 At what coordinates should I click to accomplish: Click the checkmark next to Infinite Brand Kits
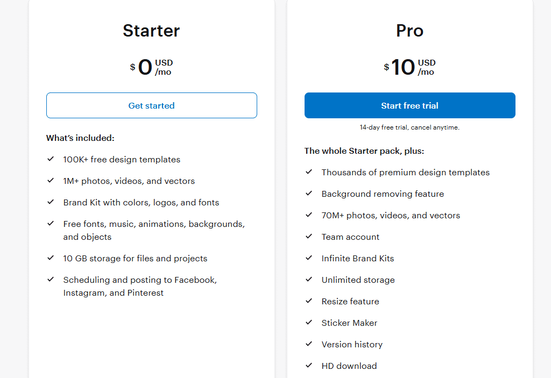(x=309, y=258)
